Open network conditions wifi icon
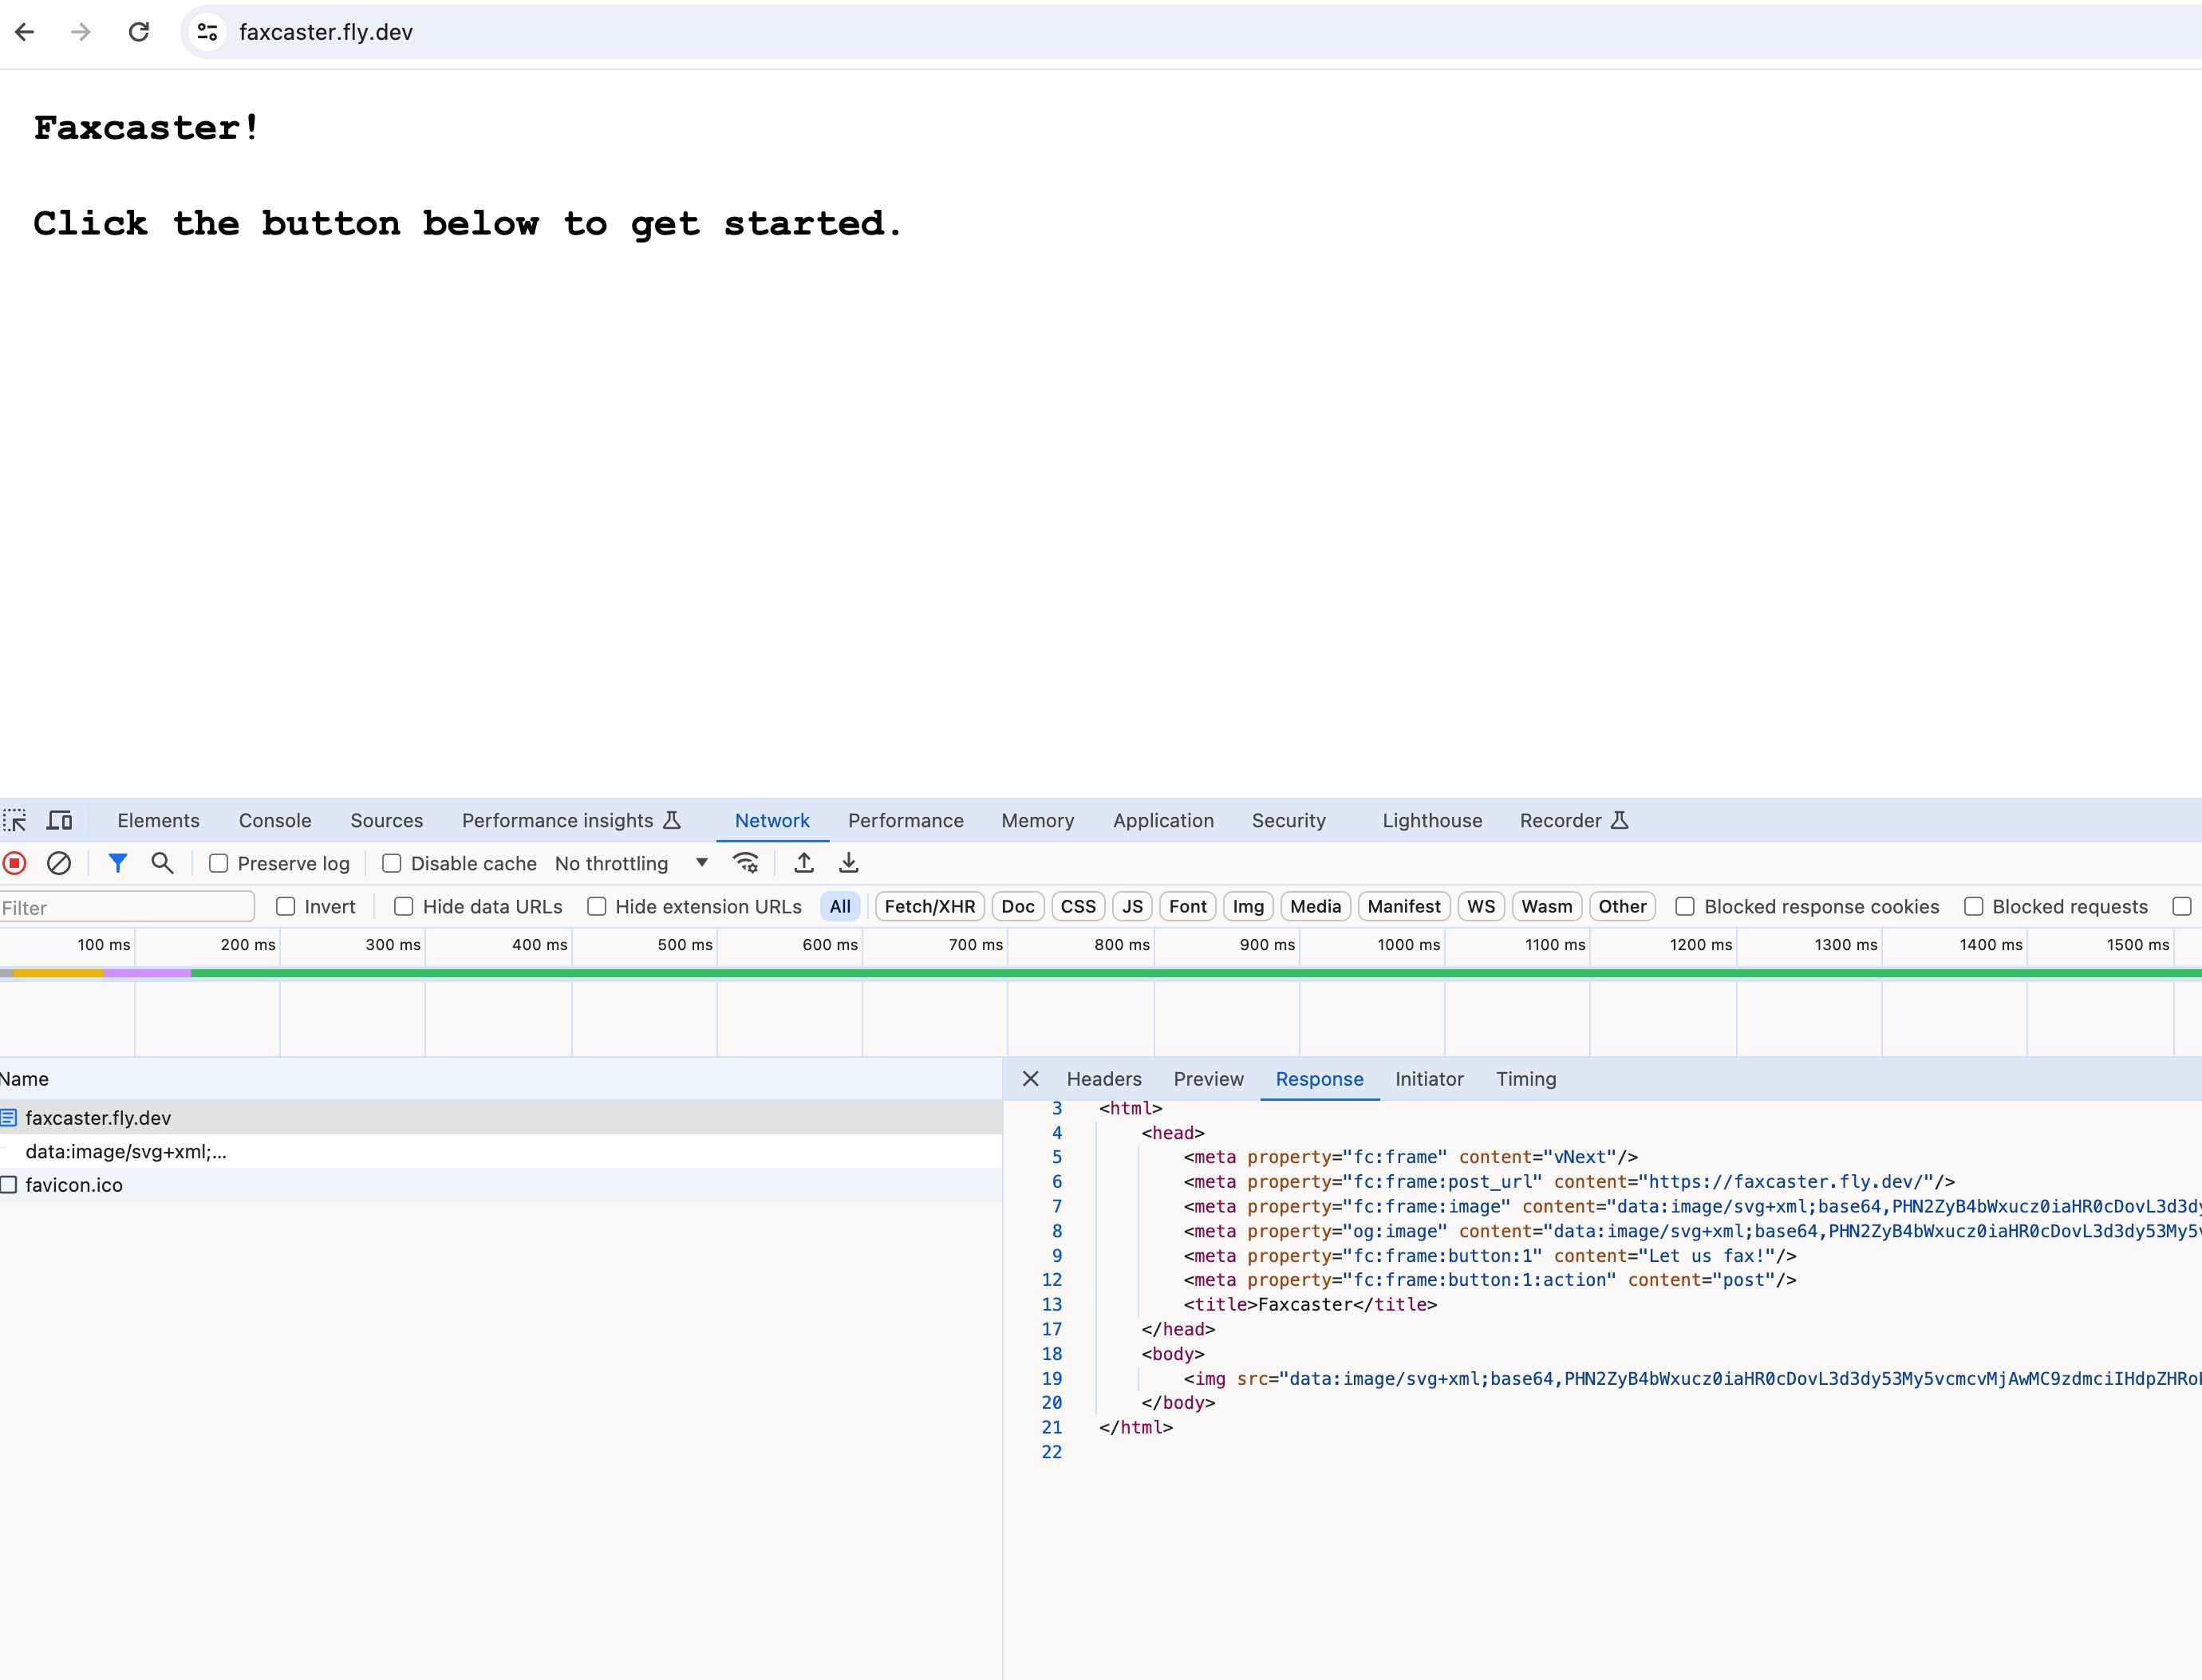The width and height of the screenshot is (2202, 1680). click(746, 863)
